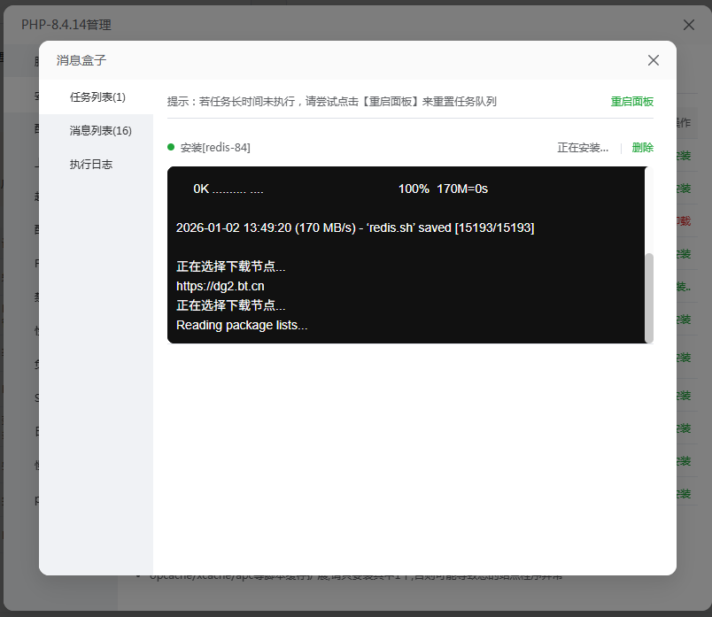Select the 任务列表(1) tab
The height and width of the screenshot is (617, 712).
tap(97, 96)
